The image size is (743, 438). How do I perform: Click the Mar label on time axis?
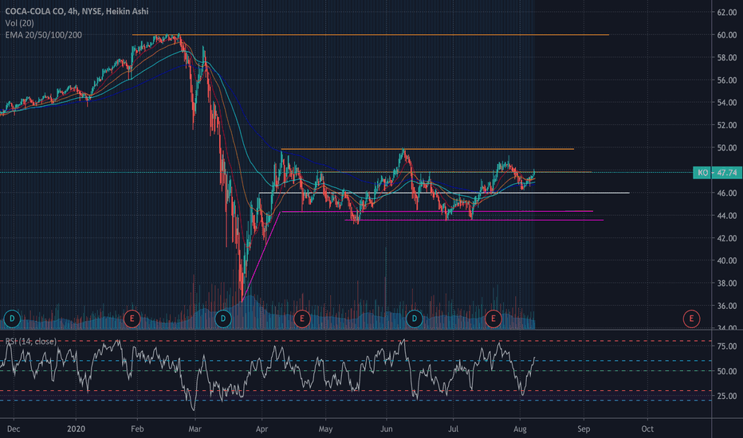(195, 429)
